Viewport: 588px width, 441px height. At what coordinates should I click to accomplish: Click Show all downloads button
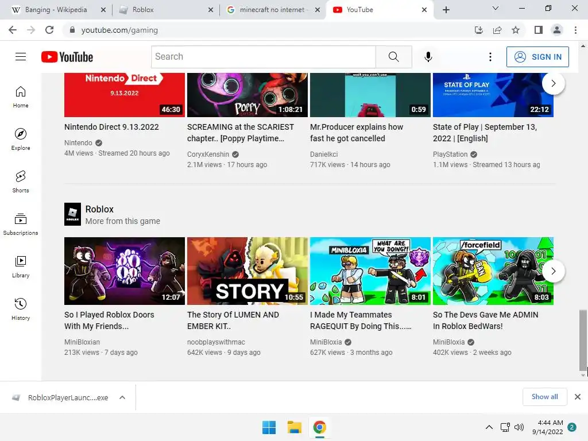click(544, 397)
